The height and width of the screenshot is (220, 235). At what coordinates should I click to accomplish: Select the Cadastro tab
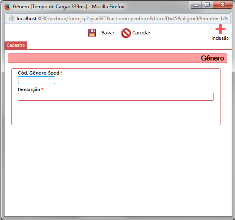tap(16, 45)
